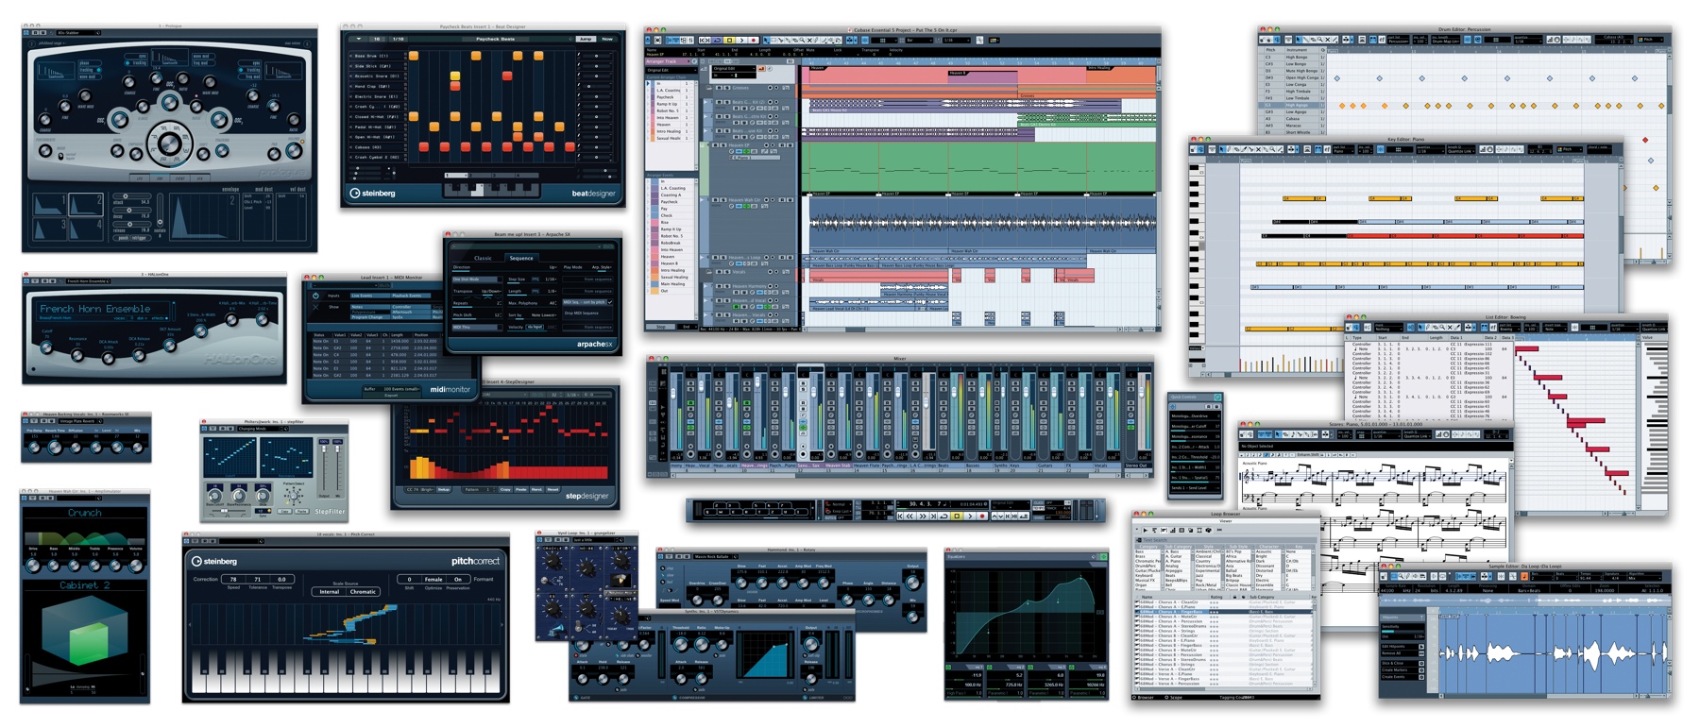Image resolution: width=1700 pixels, height=728 pixels.
Task: Select the Mute X tool in Project window
Action: point(809,41)
